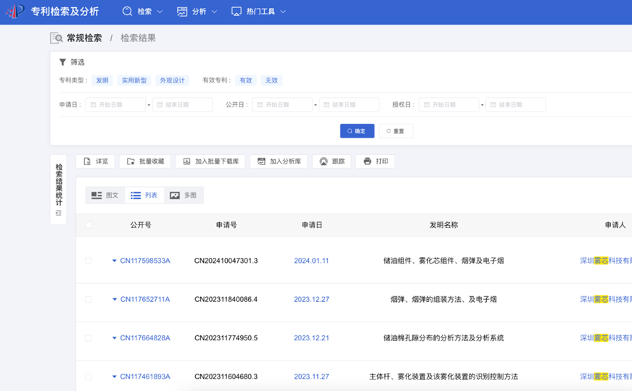The width and height of the screenshot is (632, 391).
Task: Switch to 图文 view tab
Action: (x=104, y=195)
